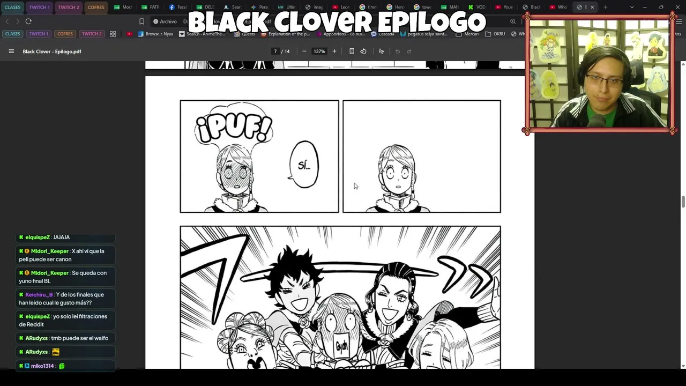Open the OKRU bookmark folder
This screenshot has height=386, width=686.
pyautogui.click(x=495, y=34)
